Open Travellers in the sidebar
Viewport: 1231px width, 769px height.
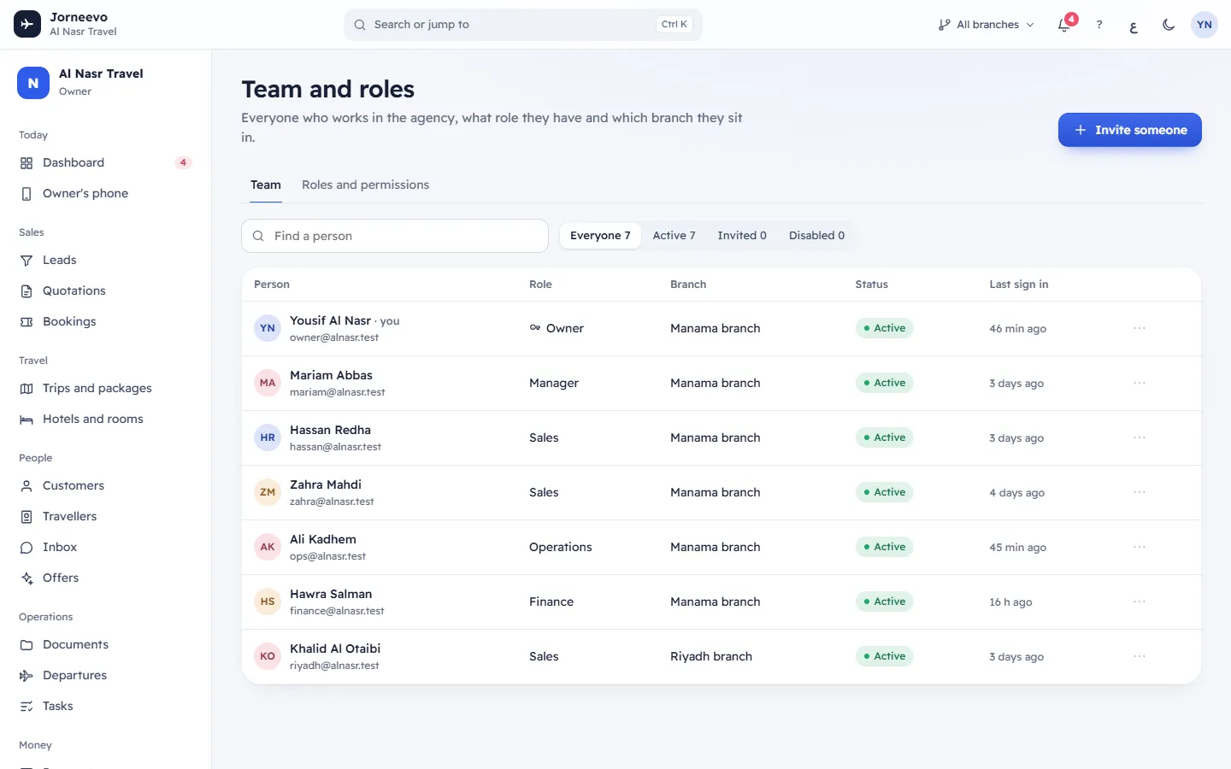pyautogui.click(x=105, y=516)
